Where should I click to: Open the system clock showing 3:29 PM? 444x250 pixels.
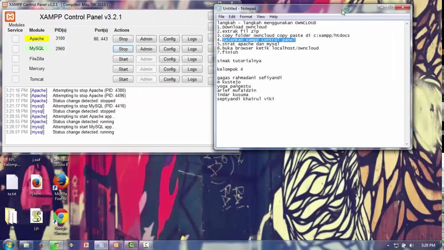point(428,245)
